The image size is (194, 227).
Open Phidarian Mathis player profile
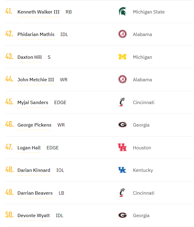click(36, 34)
